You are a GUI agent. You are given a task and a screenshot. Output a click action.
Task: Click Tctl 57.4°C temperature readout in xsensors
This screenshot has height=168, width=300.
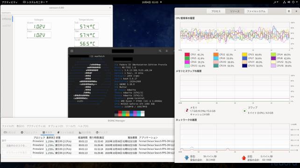(86, 27)
